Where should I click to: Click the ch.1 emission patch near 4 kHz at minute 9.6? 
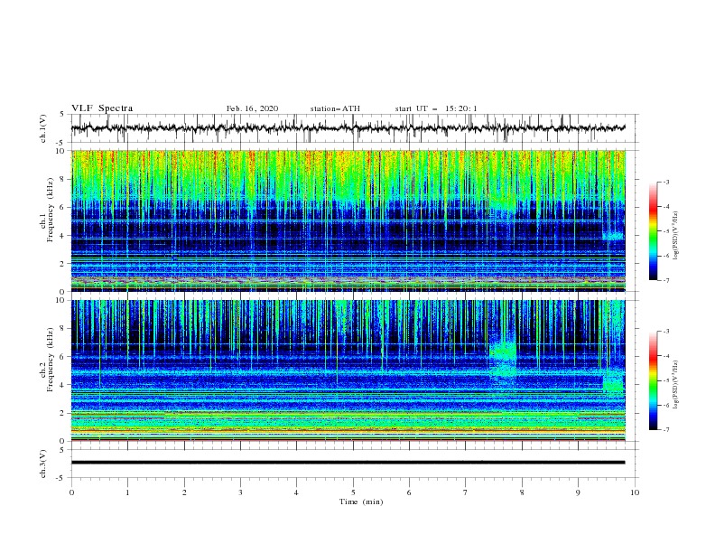pos(613,236)
